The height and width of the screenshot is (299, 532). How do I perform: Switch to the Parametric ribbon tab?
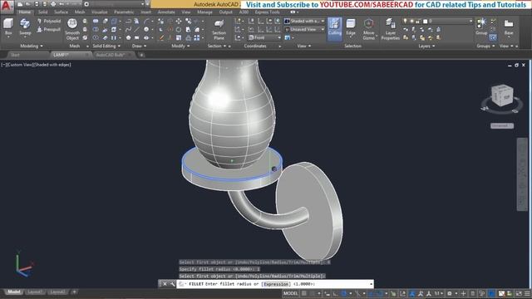(124, 12)
